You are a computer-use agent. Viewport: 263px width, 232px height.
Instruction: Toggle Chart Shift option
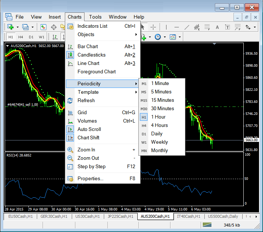point(89,138)
